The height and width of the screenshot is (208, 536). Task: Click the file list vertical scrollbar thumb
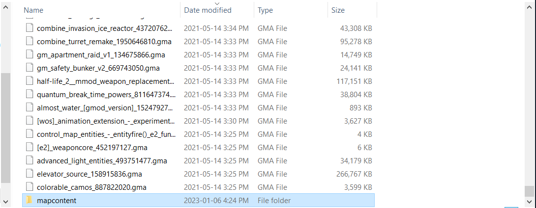[x=529, y=190]
